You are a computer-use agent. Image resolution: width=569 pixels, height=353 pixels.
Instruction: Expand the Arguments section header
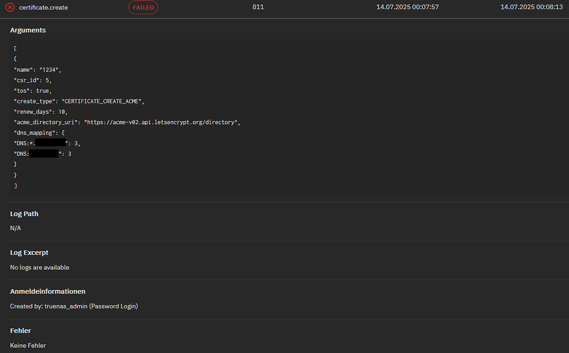point(27,30)
